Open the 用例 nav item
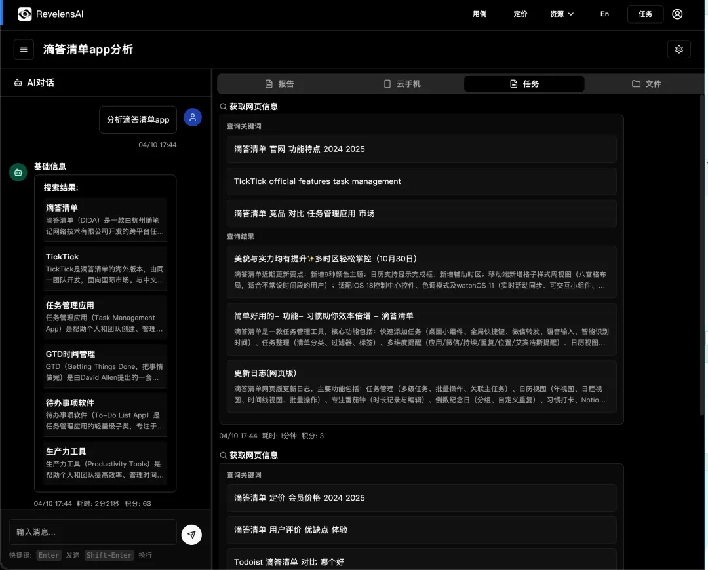 tap(479, 14)
